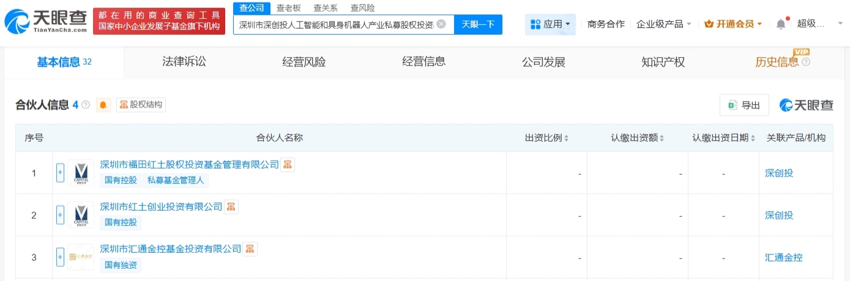Open equity structure icon next to 深圳市福田红土股权投资基金管理有限公司

click(x=288, y=164)
